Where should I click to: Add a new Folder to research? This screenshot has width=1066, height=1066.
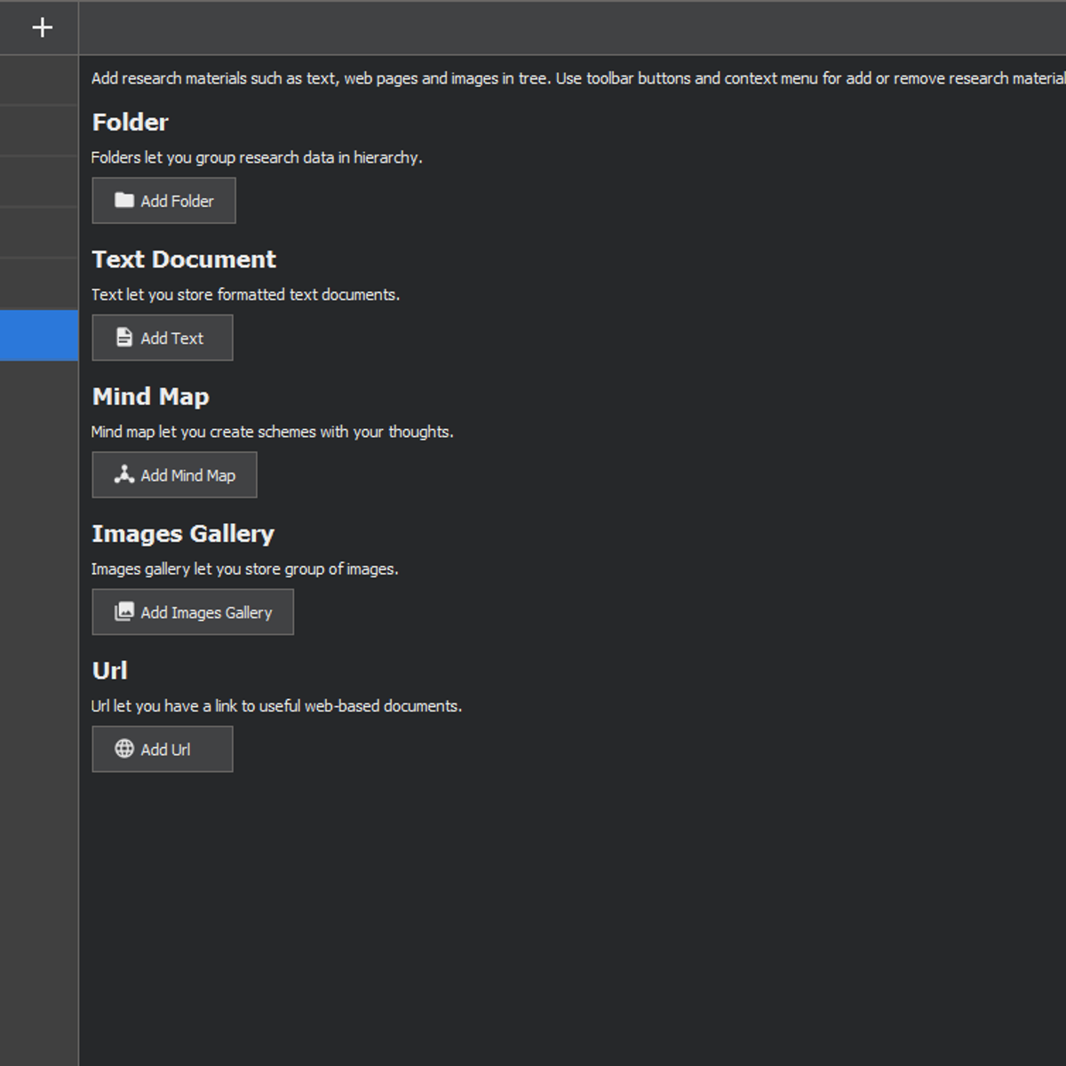tap(163, 201)
